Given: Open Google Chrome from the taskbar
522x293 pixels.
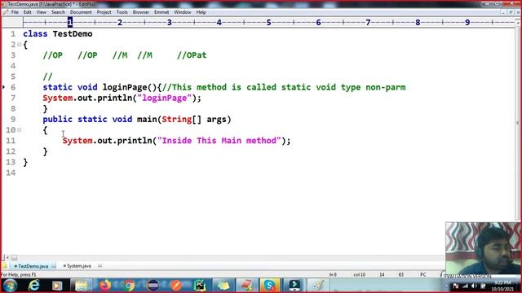Looking at the screenshot, I should (x=129, y=286).
